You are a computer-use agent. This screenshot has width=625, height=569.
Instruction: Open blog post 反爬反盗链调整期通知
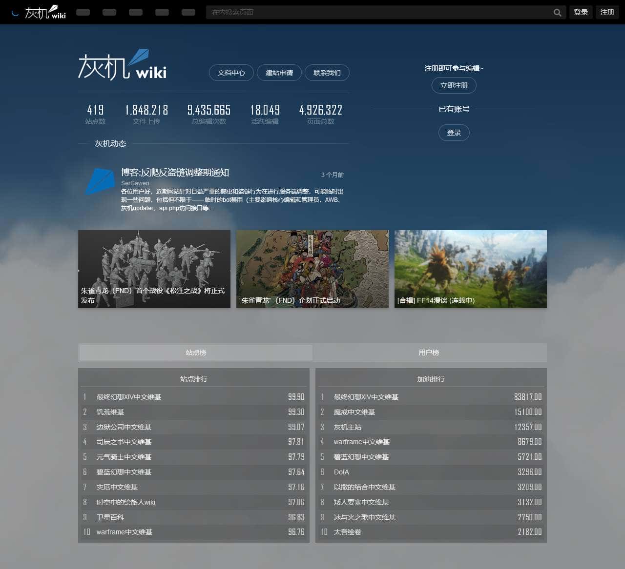tap(175, 173)
